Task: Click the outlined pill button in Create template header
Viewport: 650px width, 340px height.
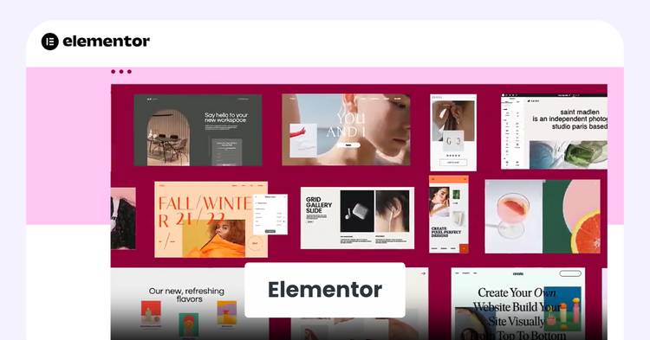Action: (570, 273)
